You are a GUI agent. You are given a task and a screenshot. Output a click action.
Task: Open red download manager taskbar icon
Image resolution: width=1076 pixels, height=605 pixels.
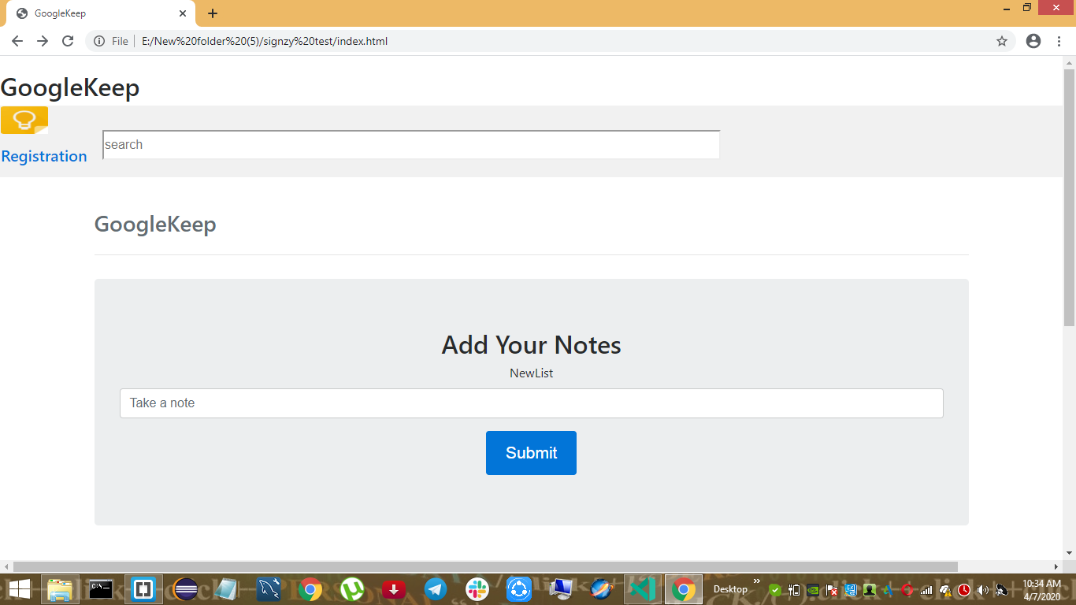394,589
